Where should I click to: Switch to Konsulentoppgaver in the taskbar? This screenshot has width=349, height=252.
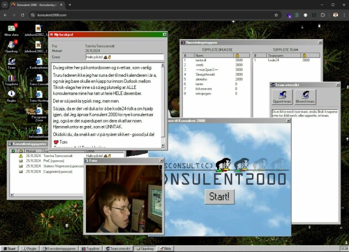[59, 249]
